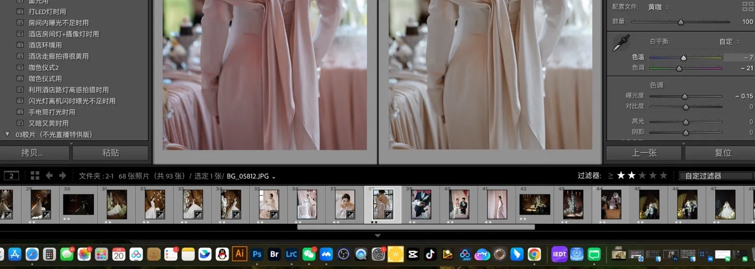Set filter to third star rating
Screen dimensions: 755x269
click(x=642, y=175)
